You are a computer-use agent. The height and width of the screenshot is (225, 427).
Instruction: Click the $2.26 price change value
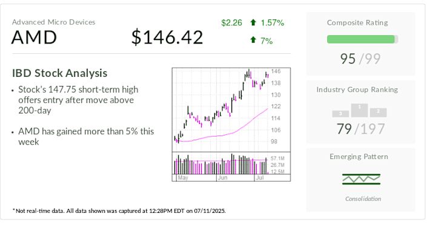tap(231, 22)
